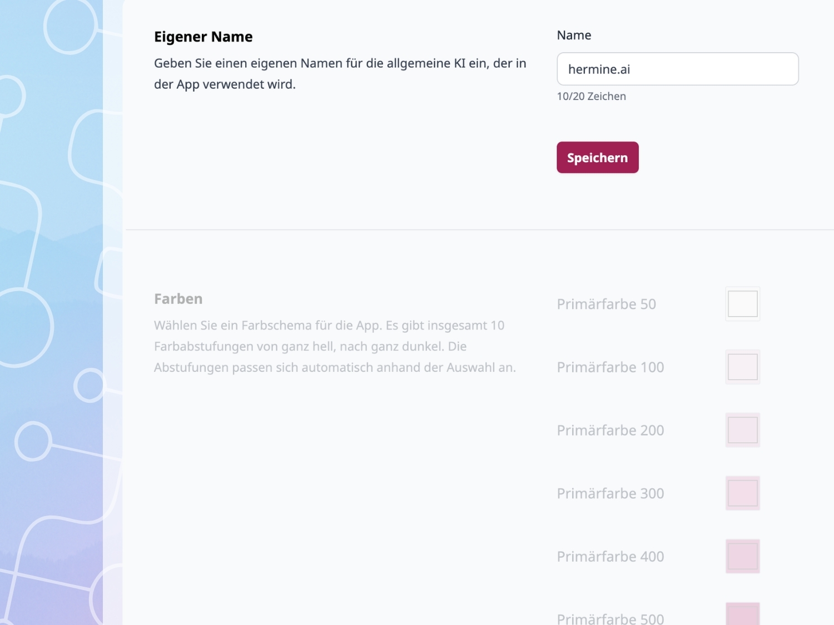Select the Primärfarbe 300 color swatch

(742, 493)
